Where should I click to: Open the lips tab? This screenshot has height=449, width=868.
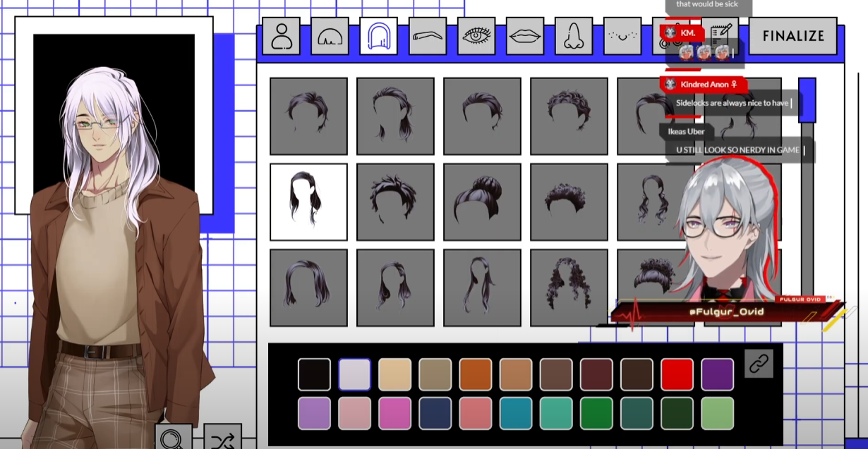pos(525,36)
